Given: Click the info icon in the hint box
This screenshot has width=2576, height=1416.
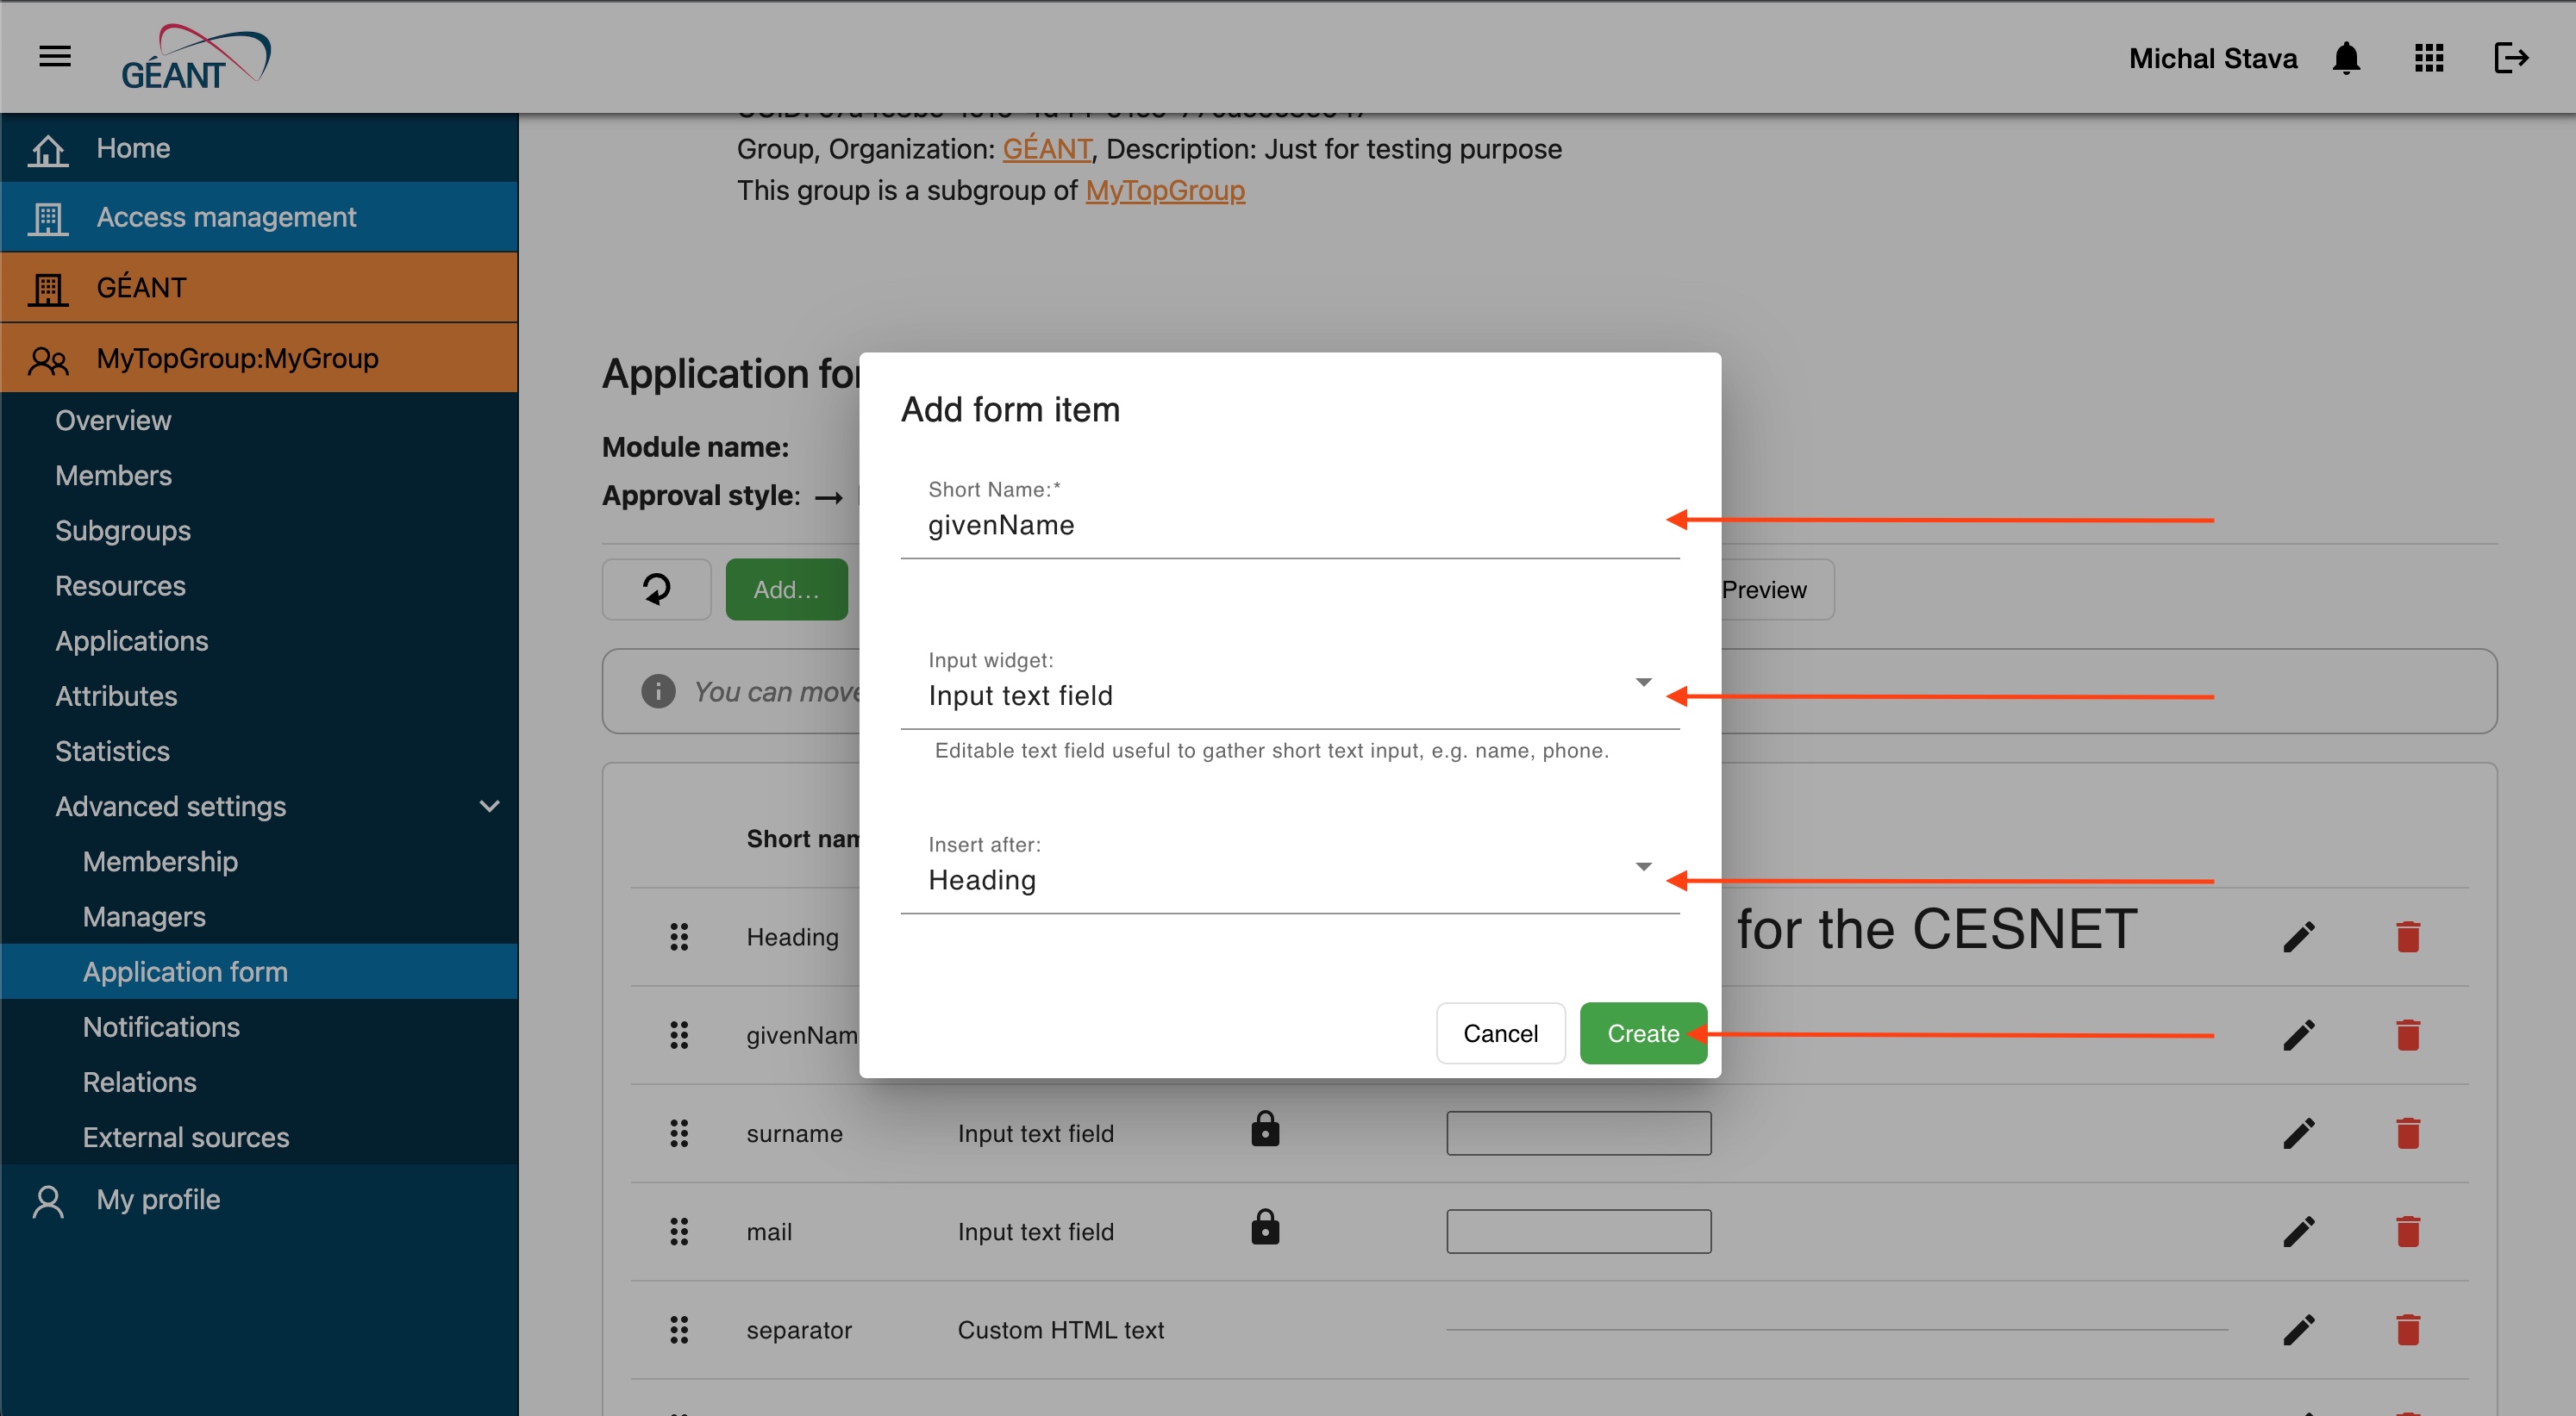Looking at the screenshot, I should point(658,691).
